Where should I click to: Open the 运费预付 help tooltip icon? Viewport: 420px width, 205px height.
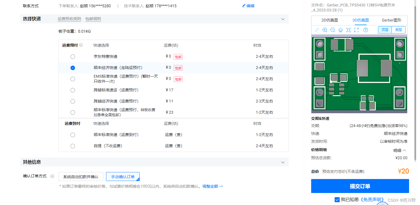tap(81, 45)
